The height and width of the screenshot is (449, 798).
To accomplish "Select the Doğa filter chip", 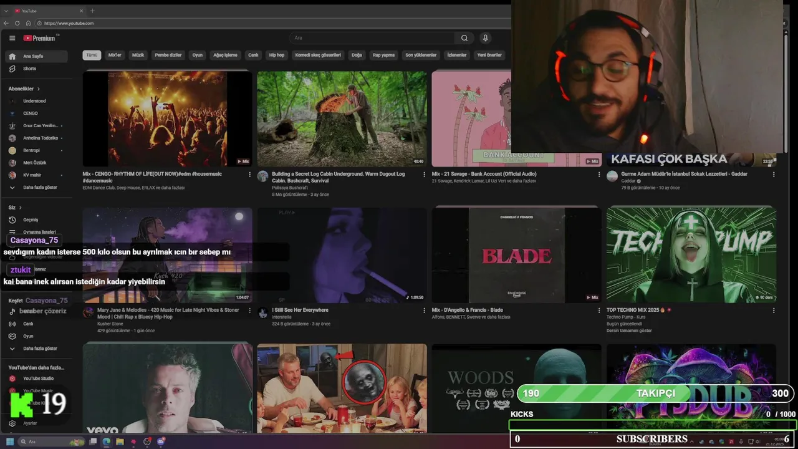I will pyautogui.click(x=357, y=55).
